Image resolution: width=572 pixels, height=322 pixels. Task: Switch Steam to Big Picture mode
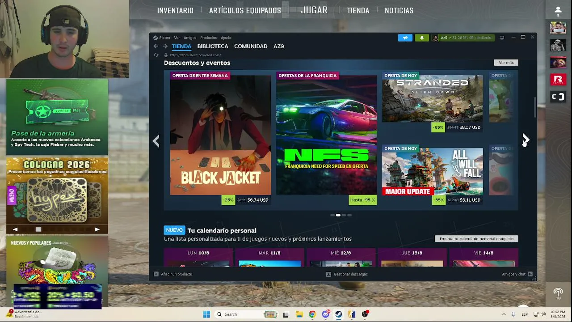point(502,38)
